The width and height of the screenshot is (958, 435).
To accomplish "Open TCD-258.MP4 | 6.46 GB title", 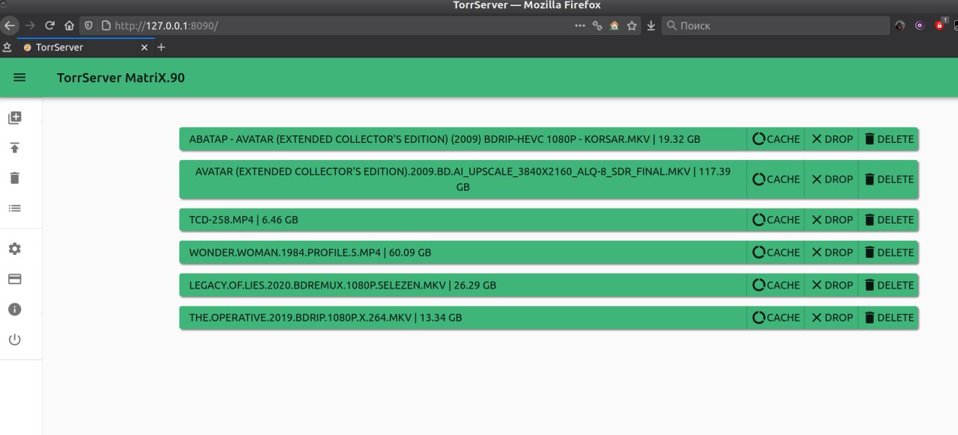I will click(x=463, y=220).
